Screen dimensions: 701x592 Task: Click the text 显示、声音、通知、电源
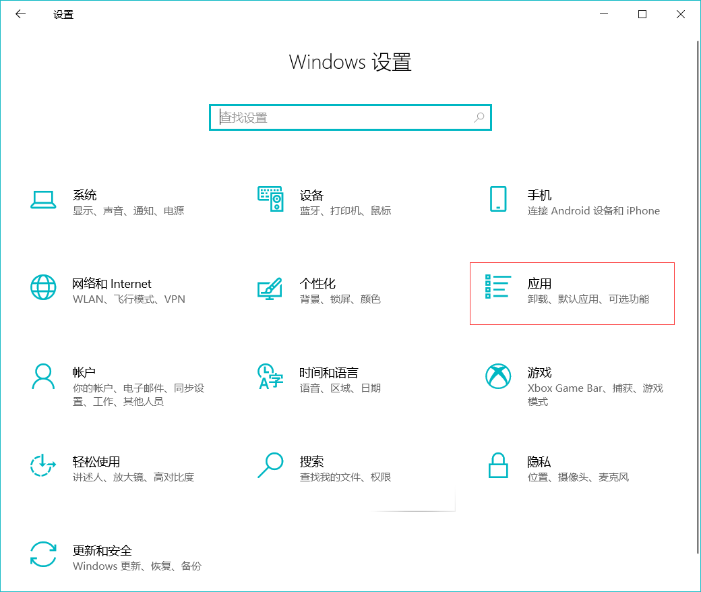coord(128,210)
